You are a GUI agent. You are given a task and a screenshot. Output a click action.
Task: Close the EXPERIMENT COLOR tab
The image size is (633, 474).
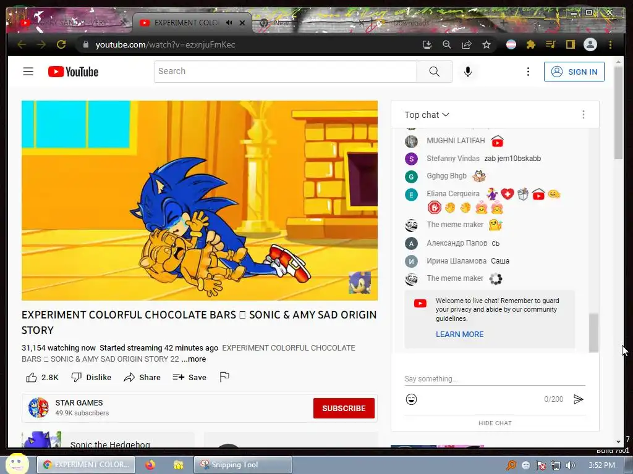pyautogui.click(x=242, y=23)
